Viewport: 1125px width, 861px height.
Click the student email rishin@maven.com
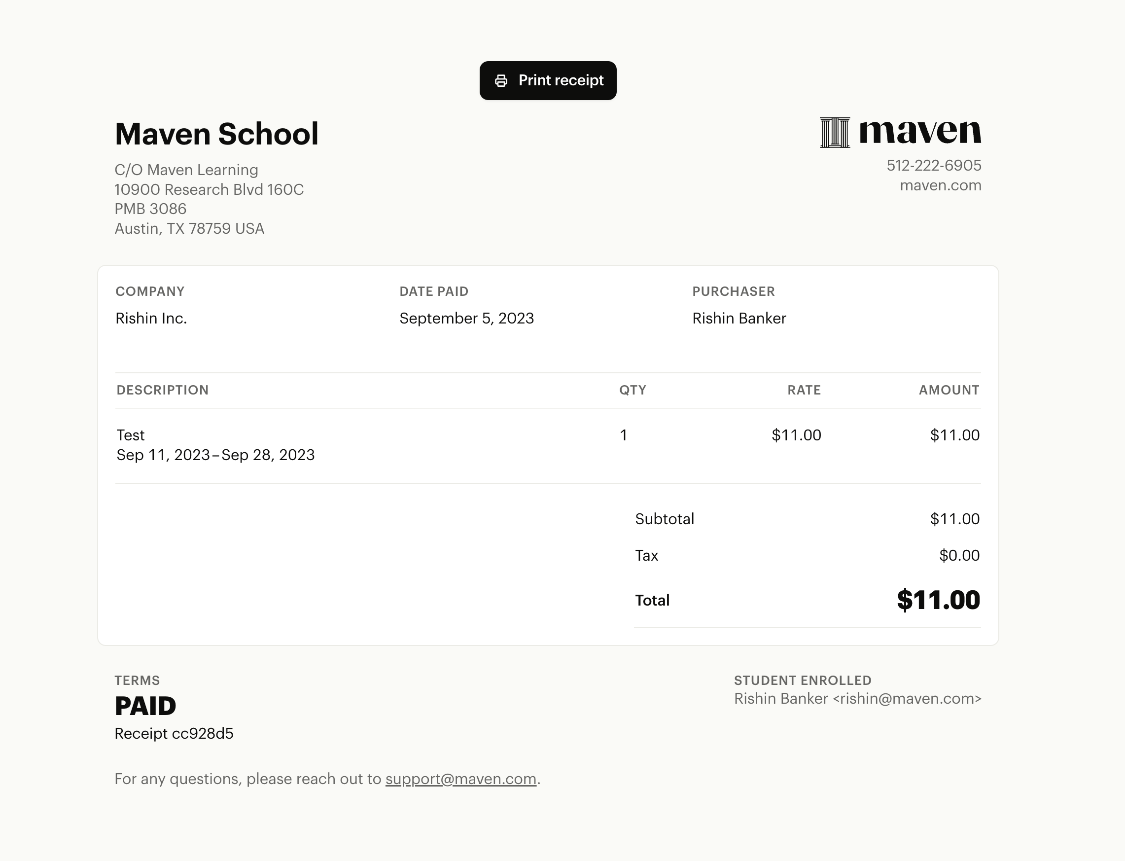tap(907, 699)
